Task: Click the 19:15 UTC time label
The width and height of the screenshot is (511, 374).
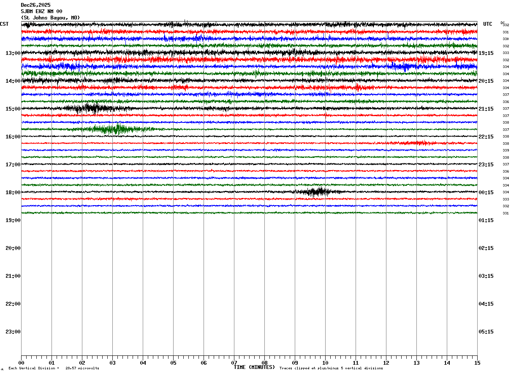Action: tap(486, 53)
